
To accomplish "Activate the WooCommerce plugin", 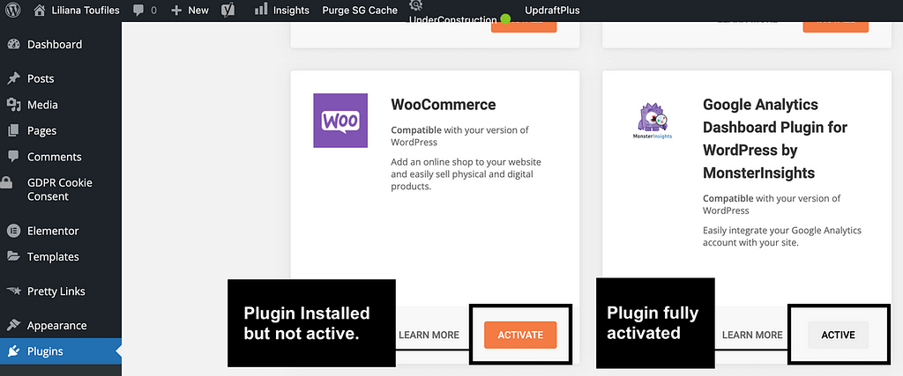I will pyautogui.click(x=520, y=335).
